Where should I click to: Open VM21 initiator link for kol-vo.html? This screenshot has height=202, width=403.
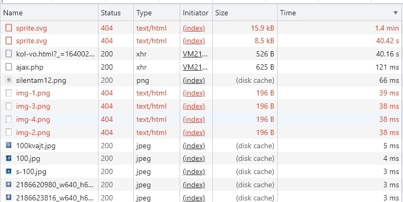195,54
